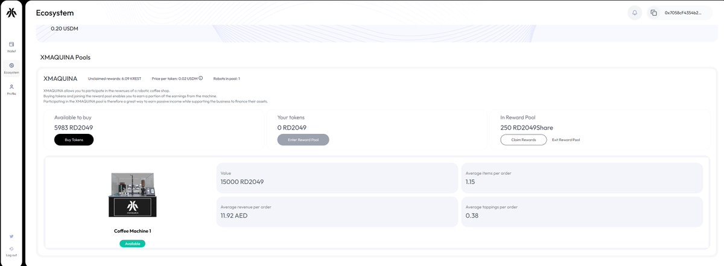This screenshot has height=266, width=724.
Task: Click the wallet address 0x7058cF4354b2
Action: tap(683, 13)
